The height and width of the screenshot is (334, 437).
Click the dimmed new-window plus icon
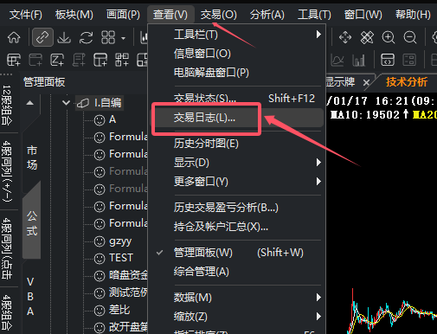click(35, 60)
